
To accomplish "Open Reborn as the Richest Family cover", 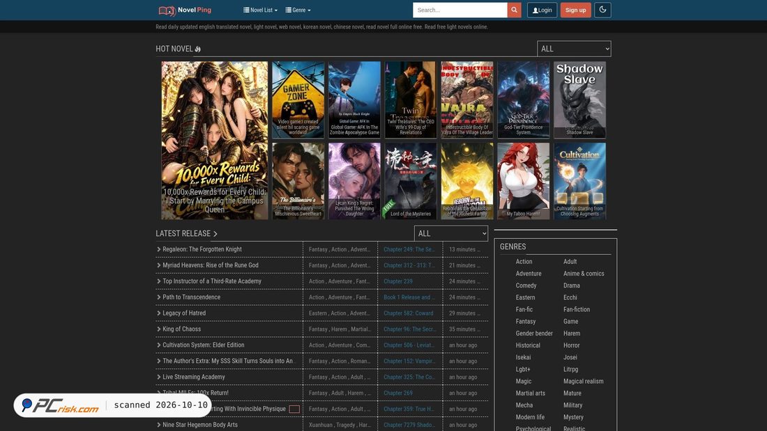I will pos(466,181).
